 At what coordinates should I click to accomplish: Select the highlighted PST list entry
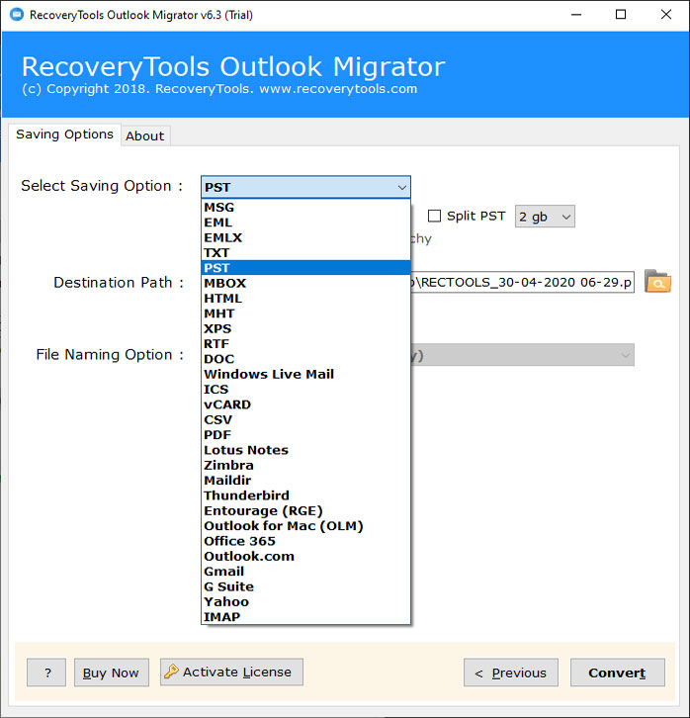click(x=305, y=268)
